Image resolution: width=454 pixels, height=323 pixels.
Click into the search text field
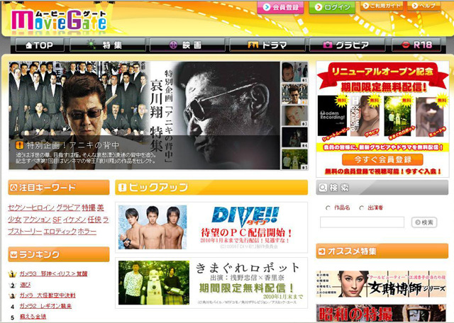362,222
